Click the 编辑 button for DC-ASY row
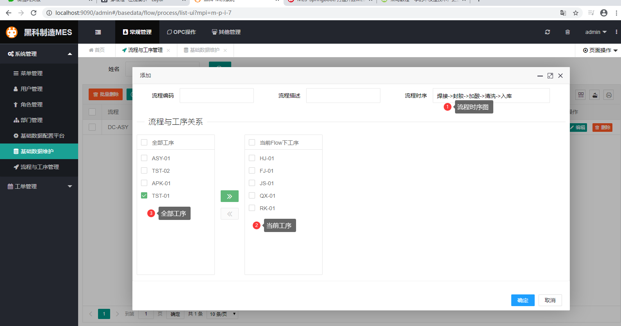This screenshot has width=621, height=326. [x=578, y=128]
